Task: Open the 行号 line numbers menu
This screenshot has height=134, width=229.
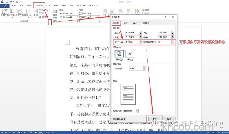Action: (x=43, y=13)
